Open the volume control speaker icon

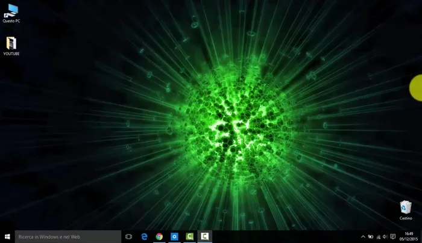pos(385,237)
